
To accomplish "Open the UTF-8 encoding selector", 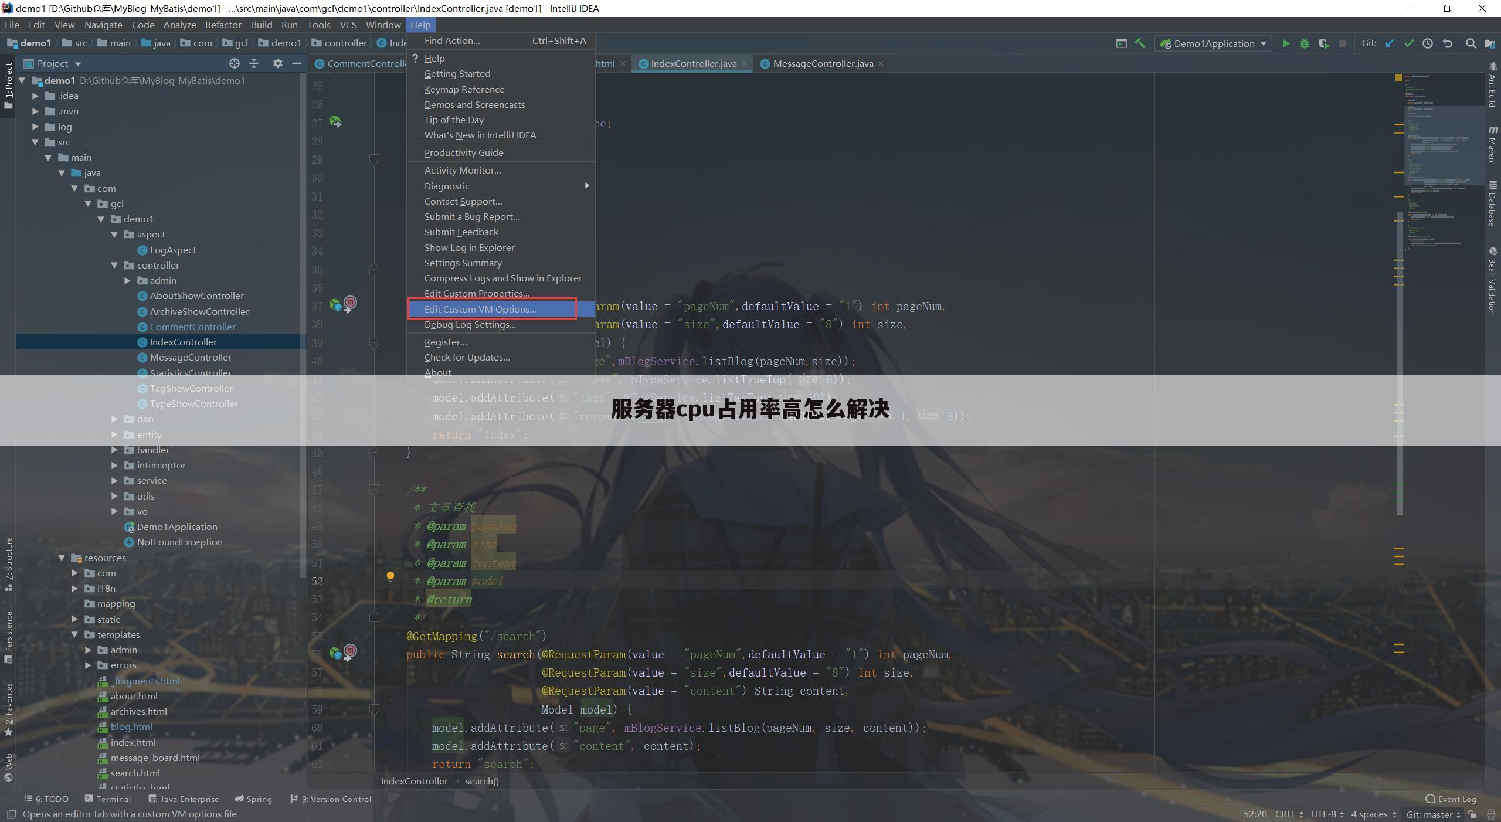I will tap(1327, 814).
